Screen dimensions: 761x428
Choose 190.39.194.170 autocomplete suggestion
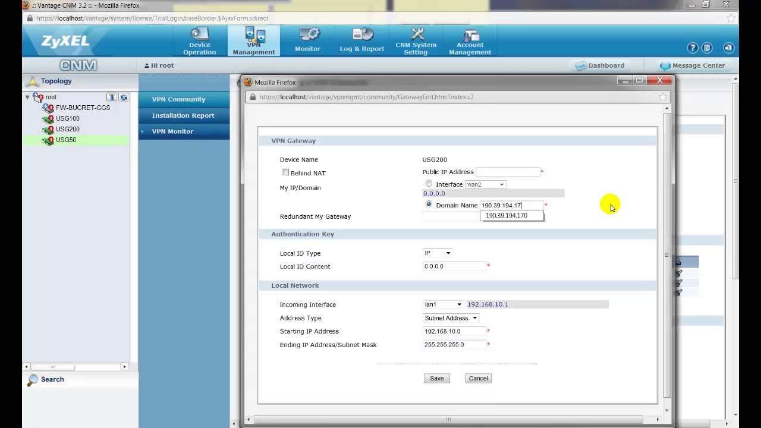[x=512, y=216]
